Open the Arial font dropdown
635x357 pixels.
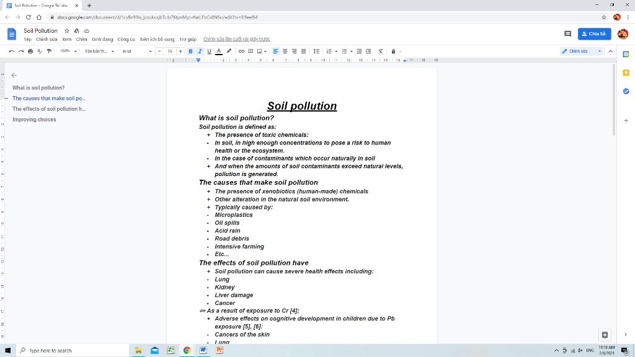click(137, 51)
